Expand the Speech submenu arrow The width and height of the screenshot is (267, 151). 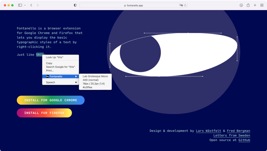coord(76,82)
